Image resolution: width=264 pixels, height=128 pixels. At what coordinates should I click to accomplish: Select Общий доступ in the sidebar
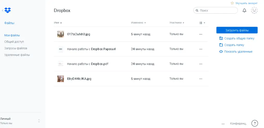tap(14, 42)
